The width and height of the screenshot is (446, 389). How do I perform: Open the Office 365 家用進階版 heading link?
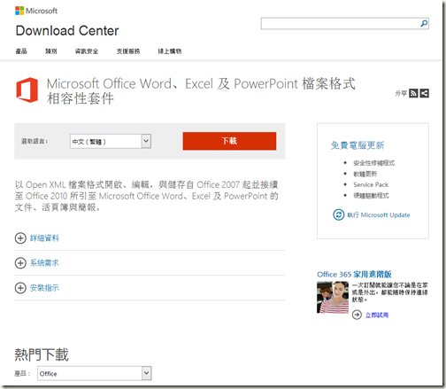point(354,275)
